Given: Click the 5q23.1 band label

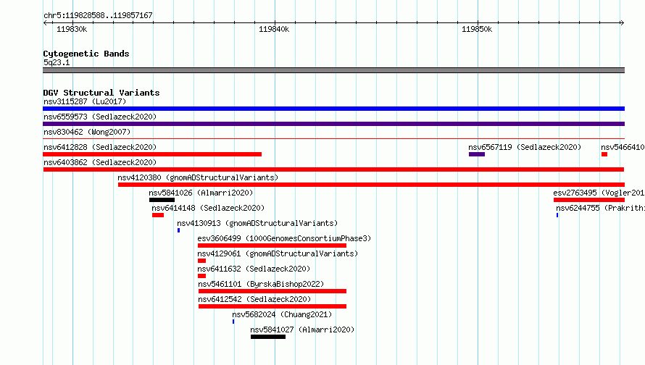Looking at the screenshot, I should pyautogui.click(x=57, y=62).
